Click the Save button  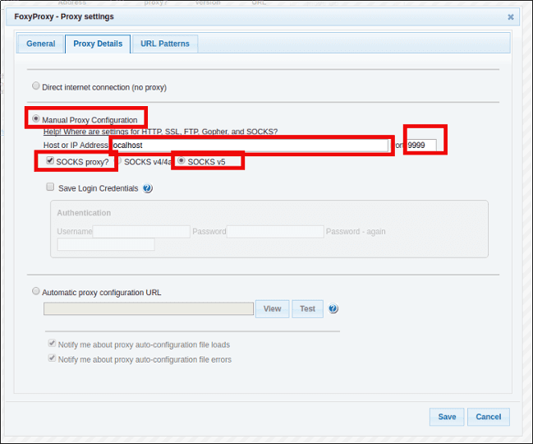click(447, 417)
